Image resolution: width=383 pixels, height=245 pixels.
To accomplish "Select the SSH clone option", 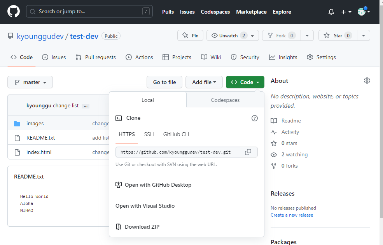I will pos(149,134).
